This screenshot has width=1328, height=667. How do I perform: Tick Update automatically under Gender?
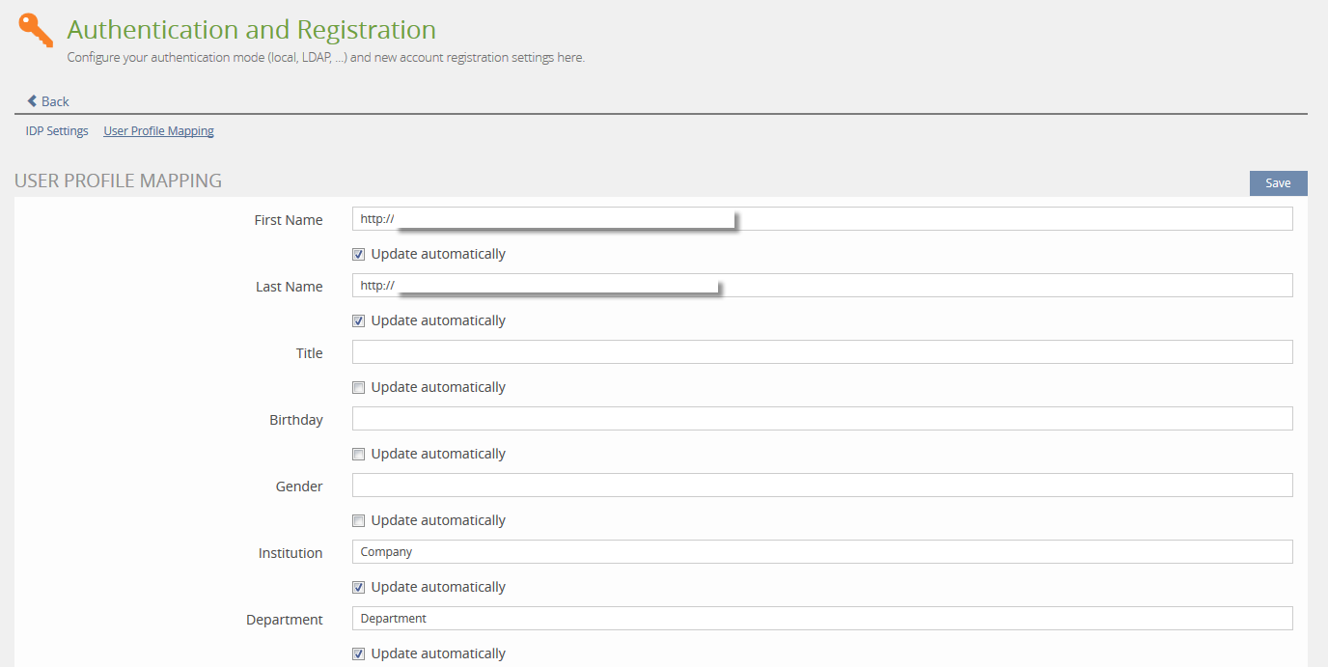(359, 521)
